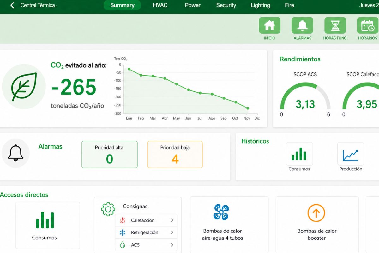
Task: Switch to the HVAC tab
Action: (160, 5)
